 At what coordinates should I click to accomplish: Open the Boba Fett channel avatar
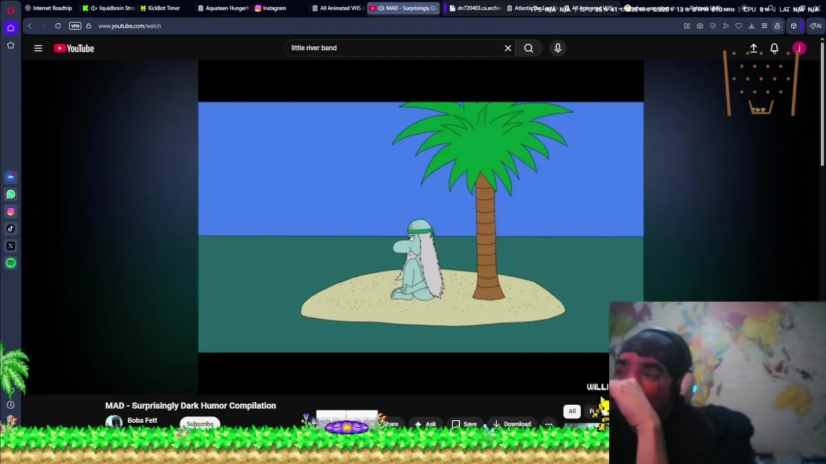114,423
